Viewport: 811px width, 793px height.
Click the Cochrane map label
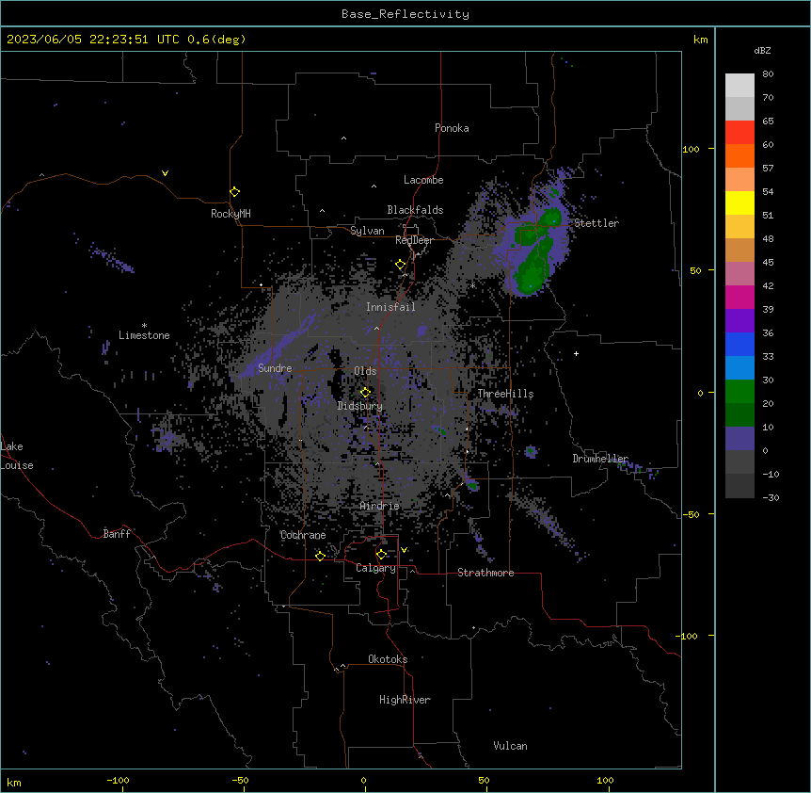click(303, 535)
